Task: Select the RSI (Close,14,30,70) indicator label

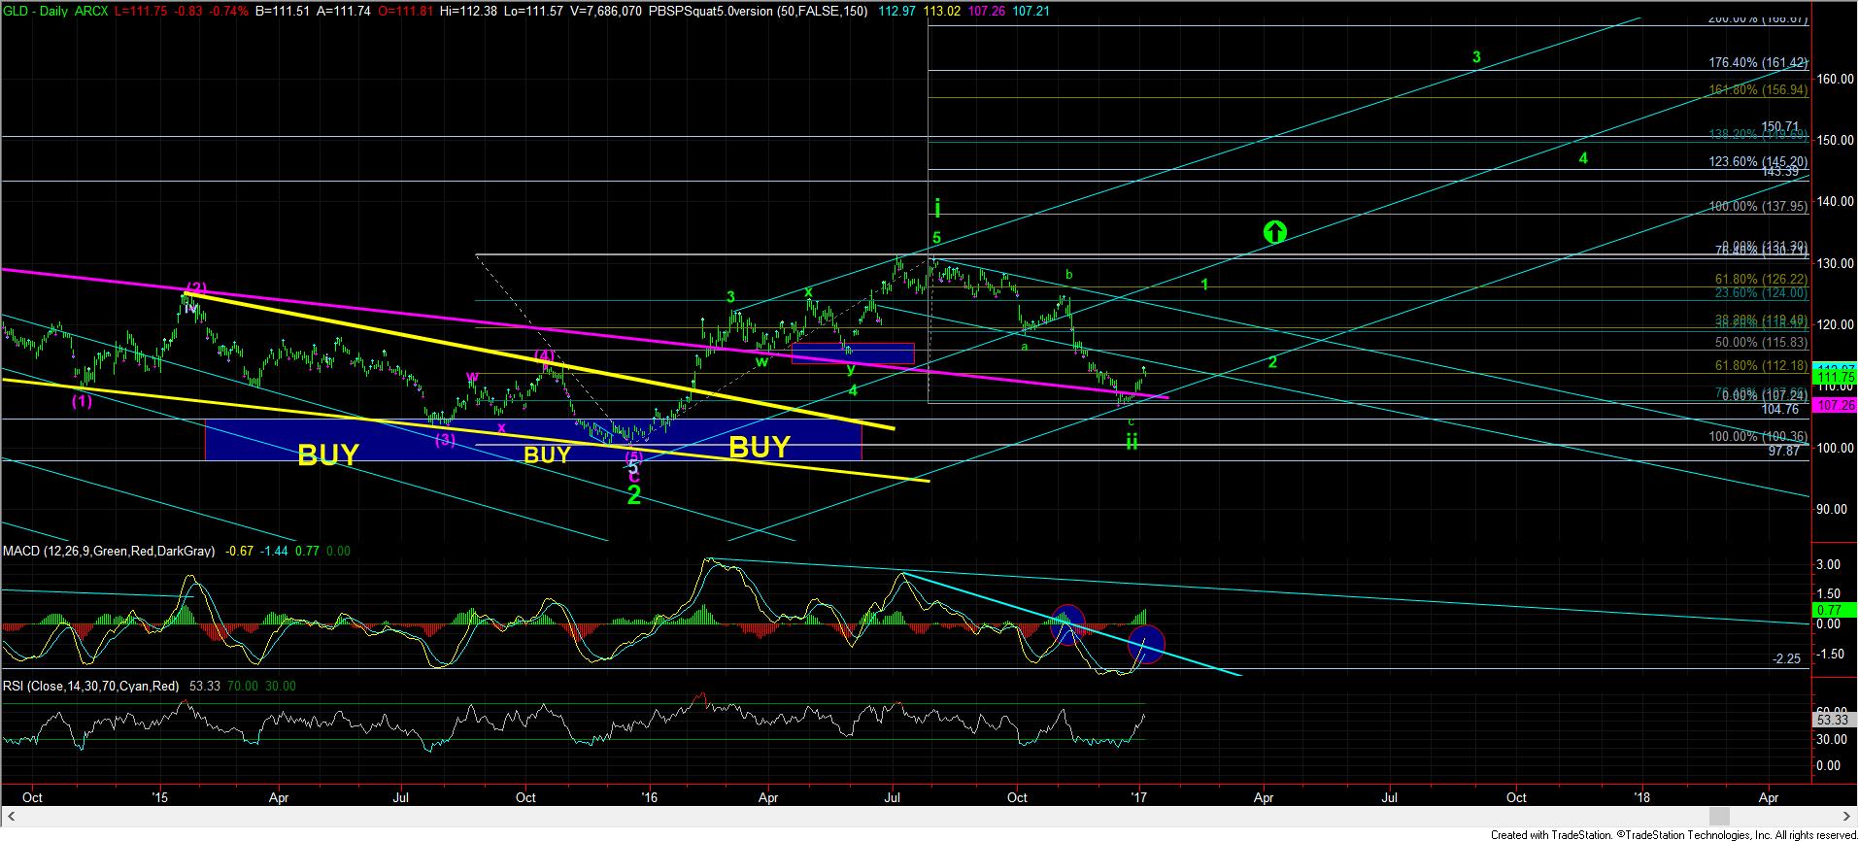Action: (91, 686)
